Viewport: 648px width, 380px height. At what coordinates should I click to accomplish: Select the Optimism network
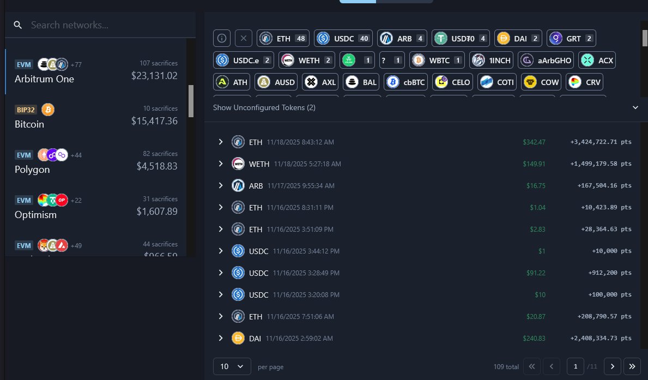(x=96, y=207)
